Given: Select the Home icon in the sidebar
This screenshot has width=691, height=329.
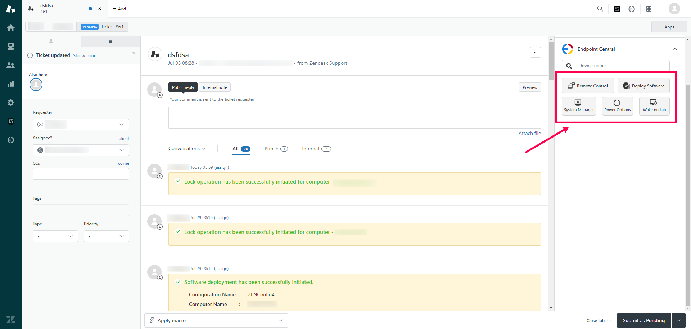Looking at the screenshot, I should tap(11, 28).
